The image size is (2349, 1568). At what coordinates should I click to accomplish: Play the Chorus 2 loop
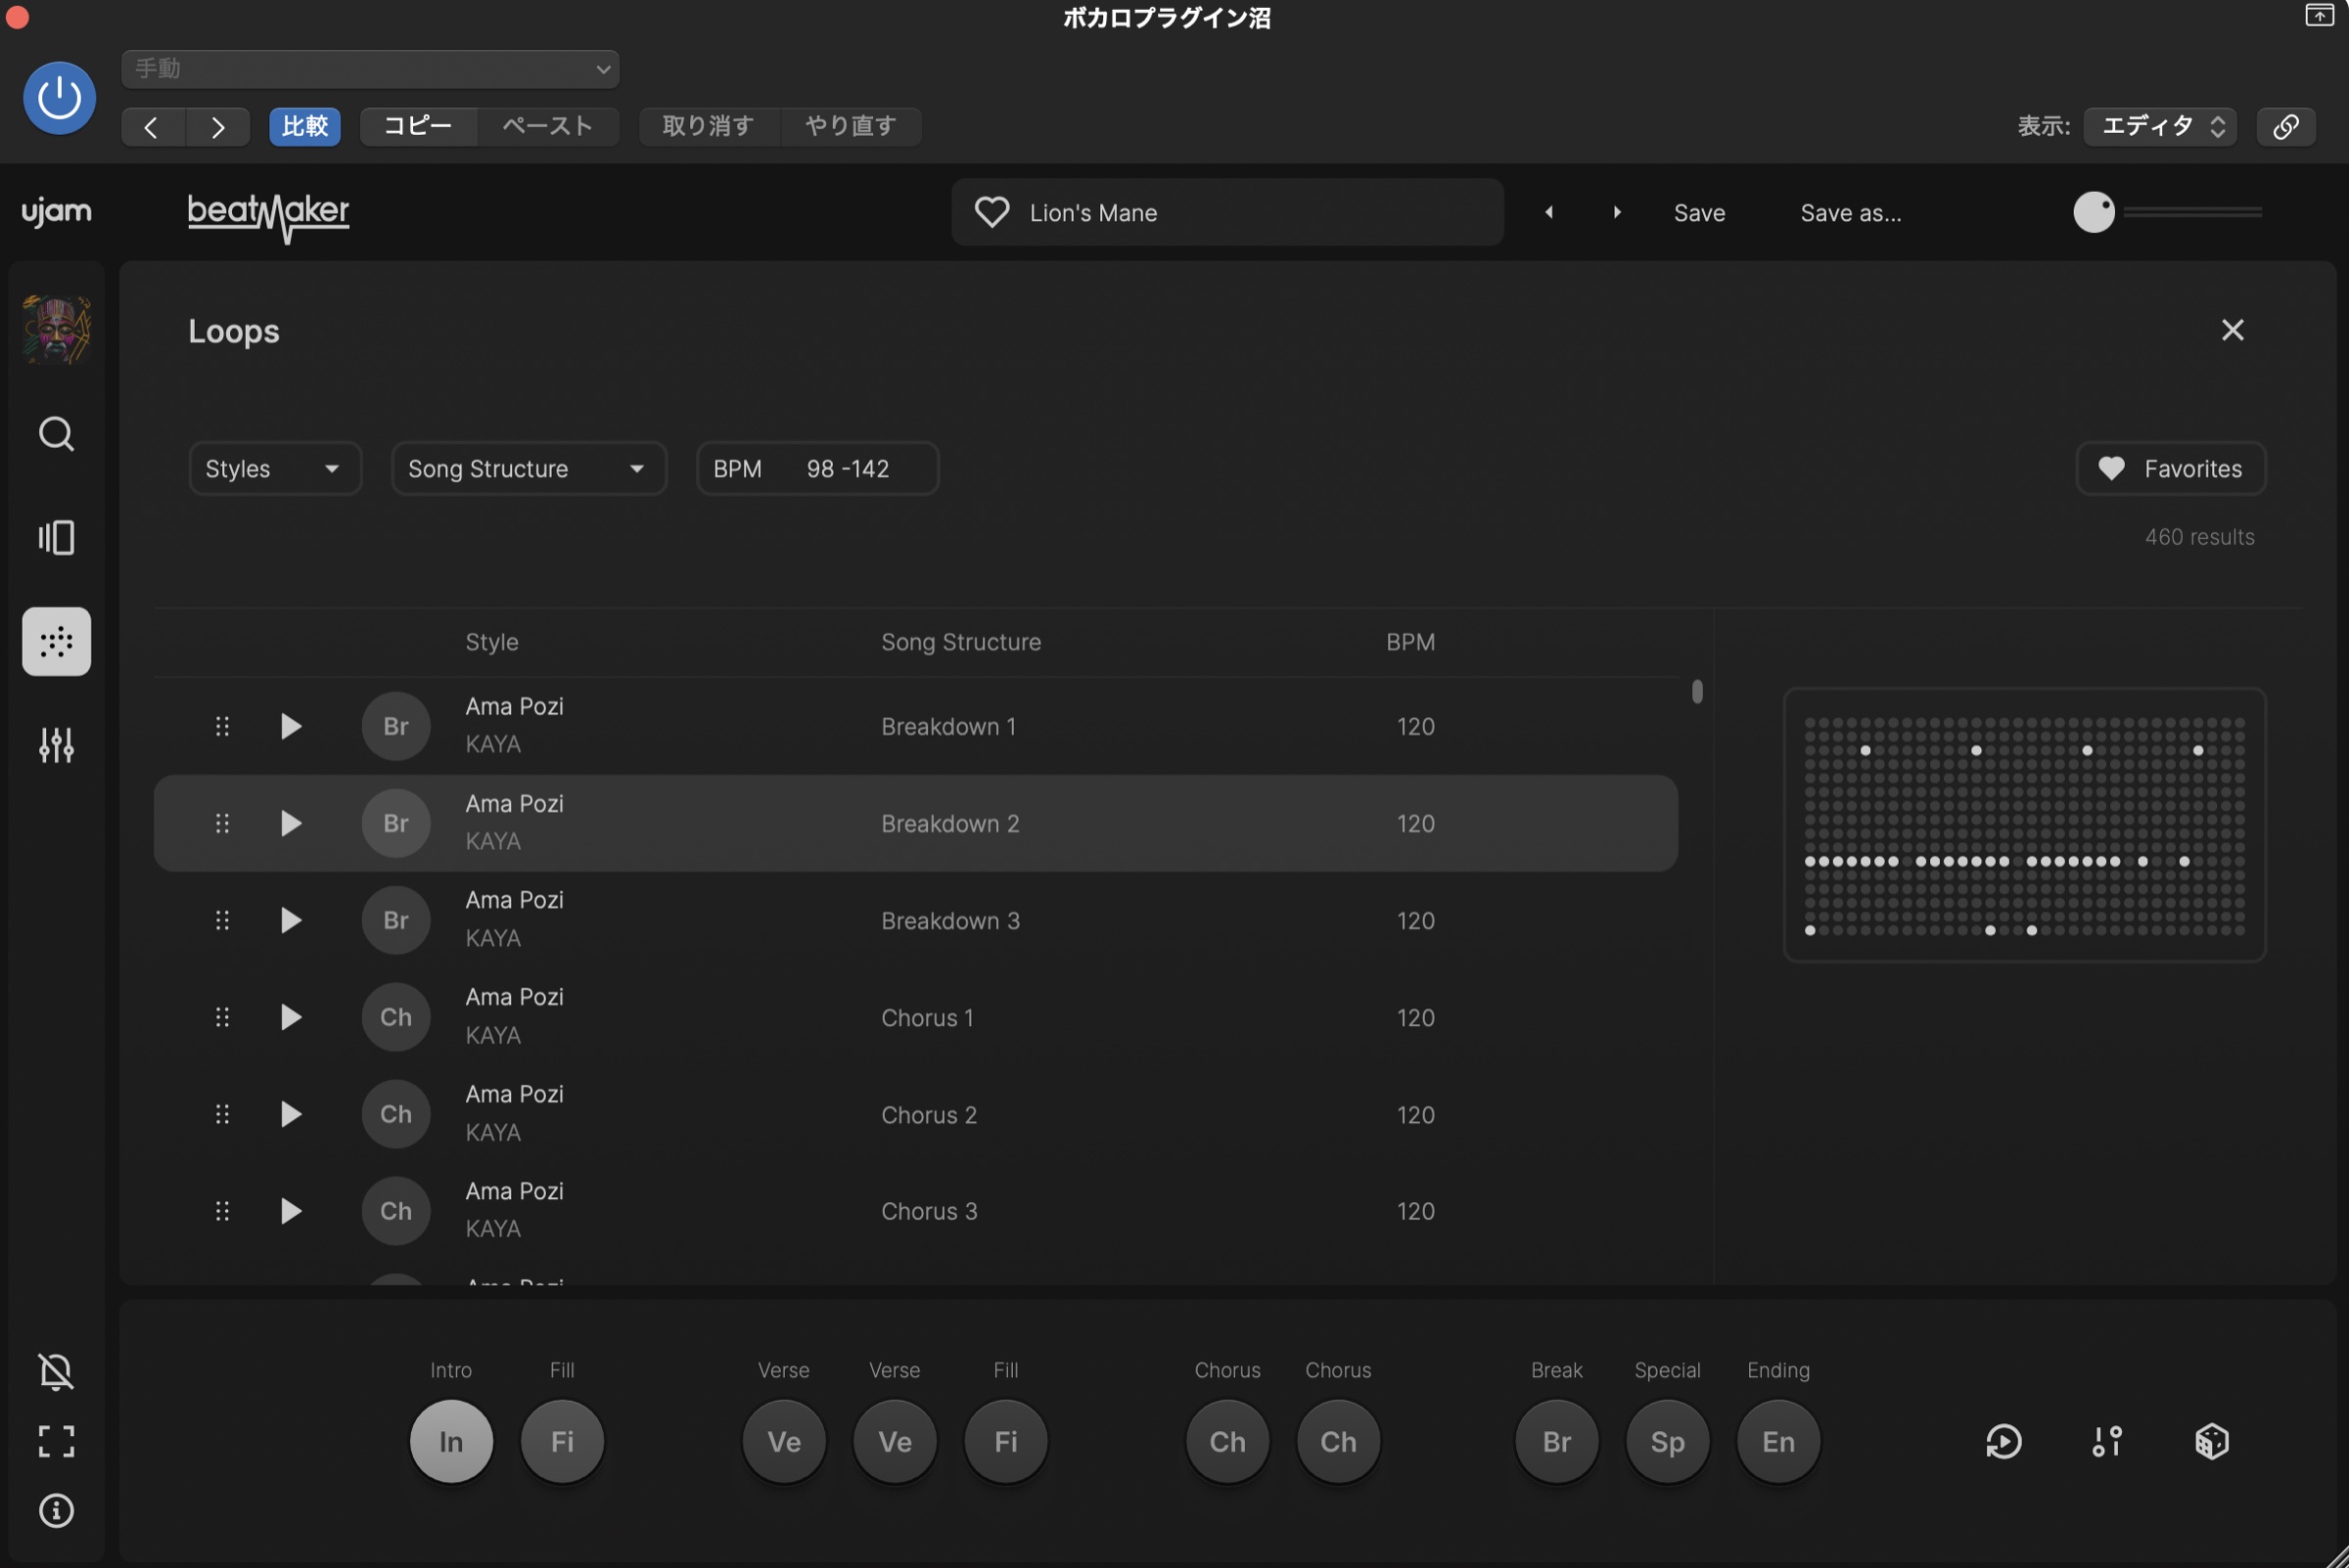(291, 1114)
